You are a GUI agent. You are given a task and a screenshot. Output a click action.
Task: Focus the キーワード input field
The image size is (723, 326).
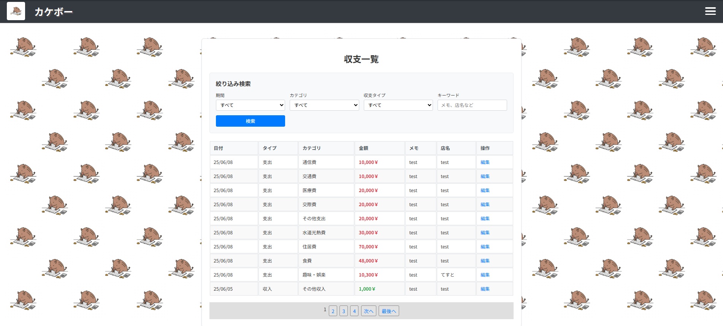pos(472,105)
